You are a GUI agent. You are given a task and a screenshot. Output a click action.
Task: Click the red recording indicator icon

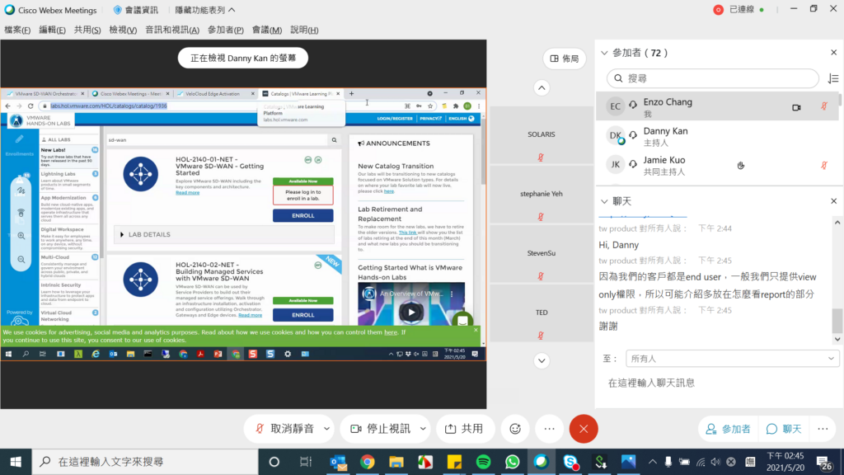click(718, 10)
